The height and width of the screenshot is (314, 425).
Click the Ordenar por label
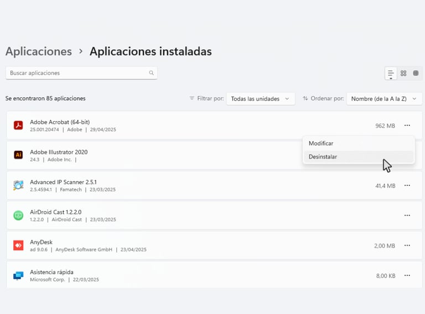pyautogui.click(x=327, y=98)
